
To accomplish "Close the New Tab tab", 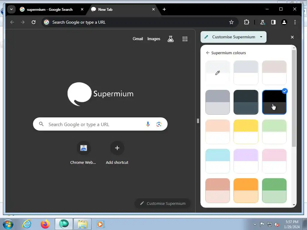I will pyautogui.click(x=153, y=9).
